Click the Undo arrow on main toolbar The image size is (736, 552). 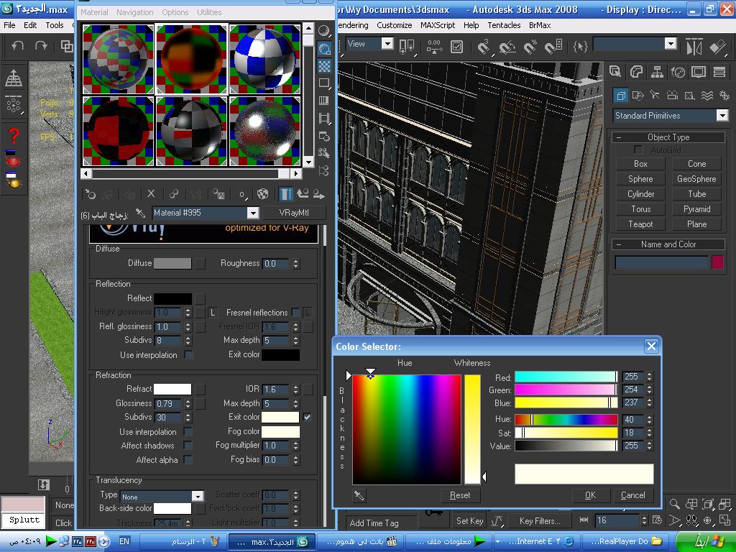tap(18, 46)
